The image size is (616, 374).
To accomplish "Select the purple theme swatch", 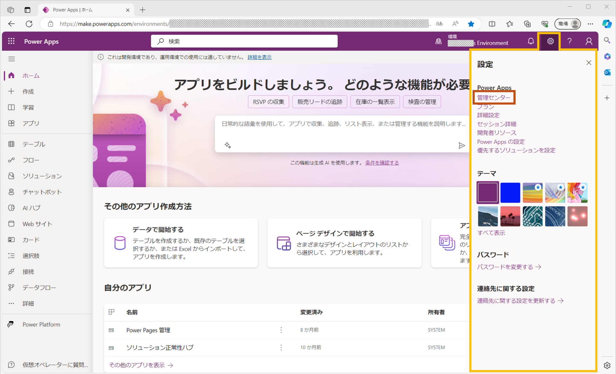I will pos(488,193).
